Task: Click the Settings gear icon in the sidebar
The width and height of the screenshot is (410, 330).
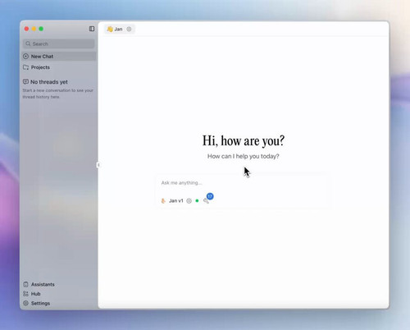Action: (x=25, y=303)
